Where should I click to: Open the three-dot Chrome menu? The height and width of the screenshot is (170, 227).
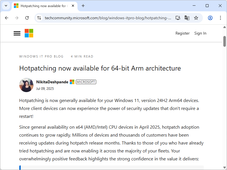[x=220, y=18]
